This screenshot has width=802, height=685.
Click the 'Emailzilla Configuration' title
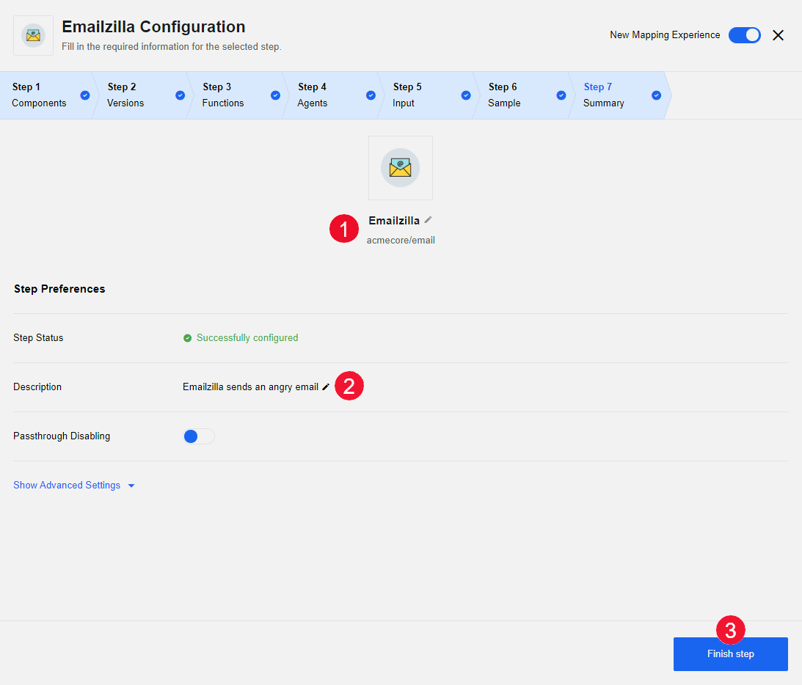click(x=153, y=26)
